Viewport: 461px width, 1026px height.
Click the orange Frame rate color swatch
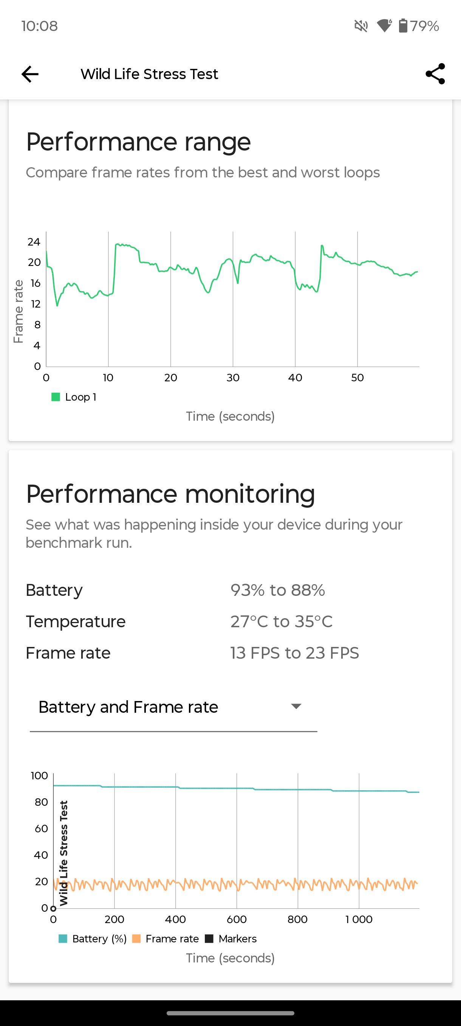coord(136,939)
